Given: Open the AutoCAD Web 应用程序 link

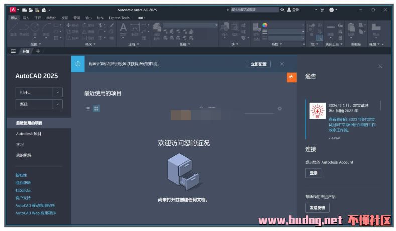Looking at the screenshot, I should (x=35, y=213).
